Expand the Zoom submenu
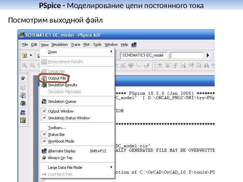 78,52
